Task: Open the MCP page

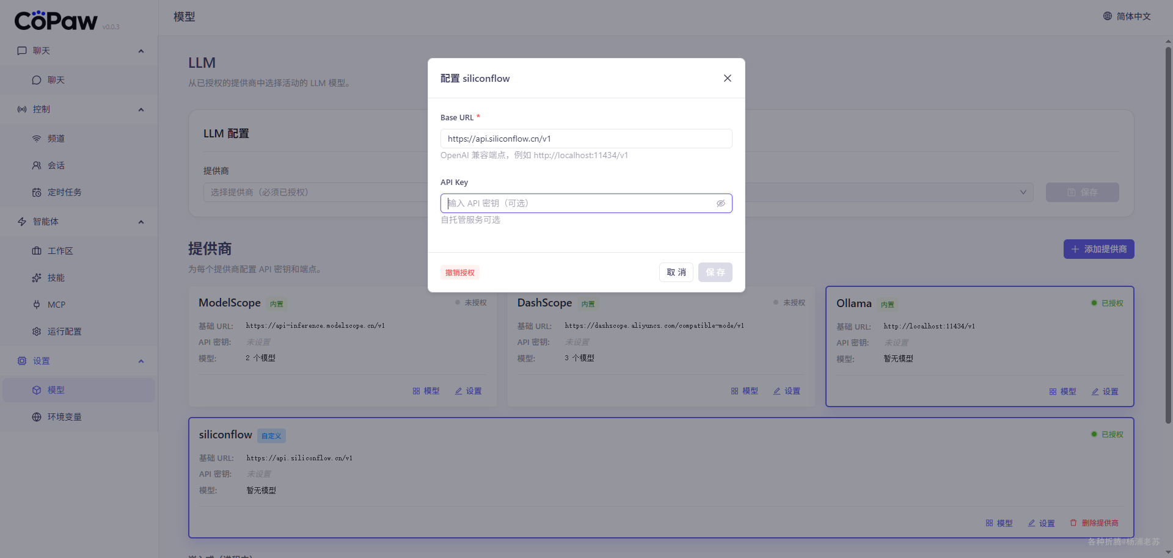Action: point(79,305)
